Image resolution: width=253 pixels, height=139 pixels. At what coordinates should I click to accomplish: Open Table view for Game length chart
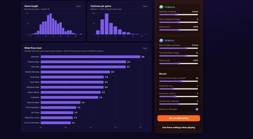pyautogui.click(x=78, y=6)
